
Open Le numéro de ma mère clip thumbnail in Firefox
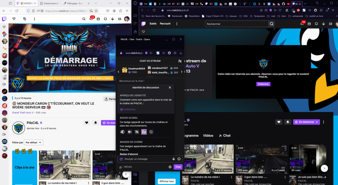click(65, 165)
